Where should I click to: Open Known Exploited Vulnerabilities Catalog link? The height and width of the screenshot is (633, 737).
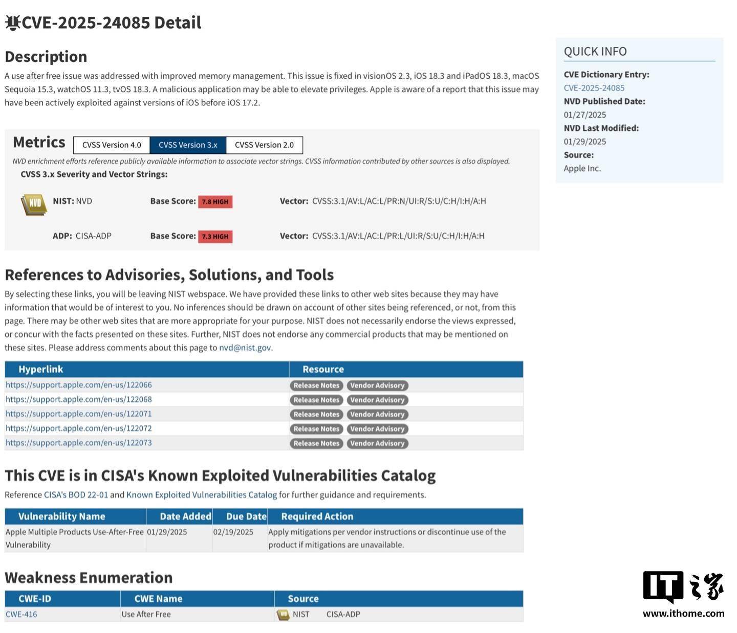tap(202, 495)
